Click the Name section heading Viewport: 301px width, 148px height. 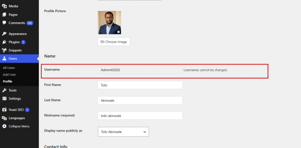[50, 56]
